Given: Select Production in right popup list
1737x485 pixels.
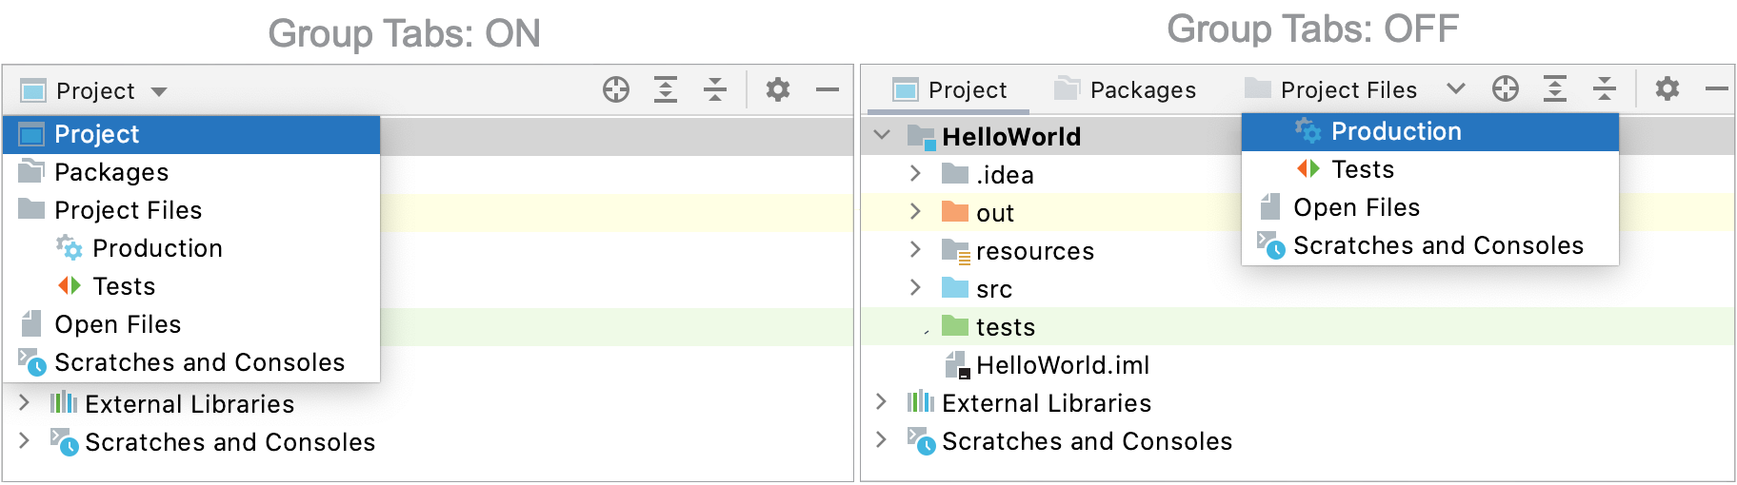Looking at the screenshot, I should coord(1430,132).
